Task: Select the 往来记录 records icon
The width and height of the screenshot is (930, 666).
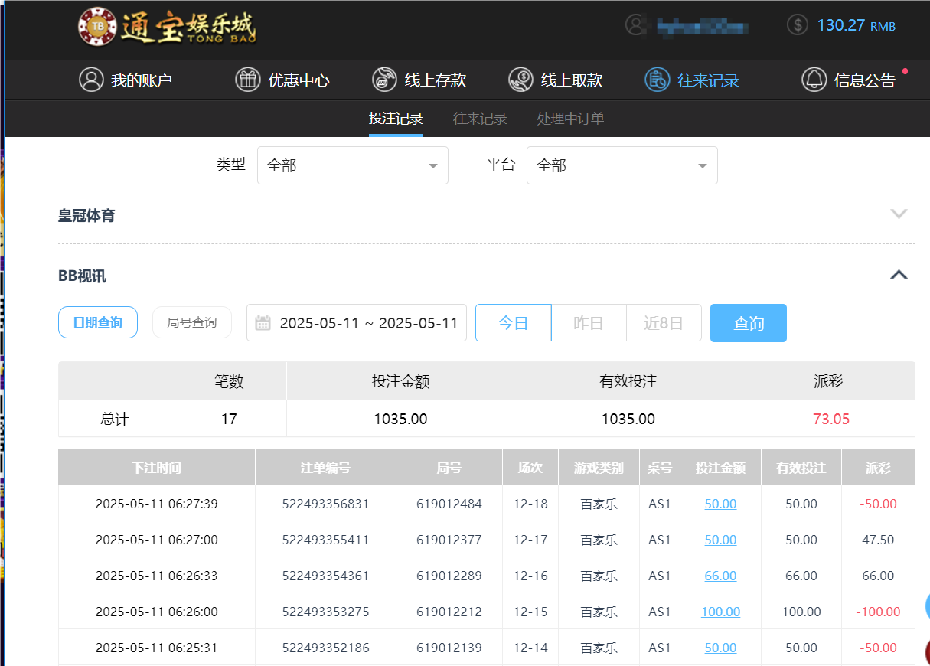Action: click(x=657, y=79)
